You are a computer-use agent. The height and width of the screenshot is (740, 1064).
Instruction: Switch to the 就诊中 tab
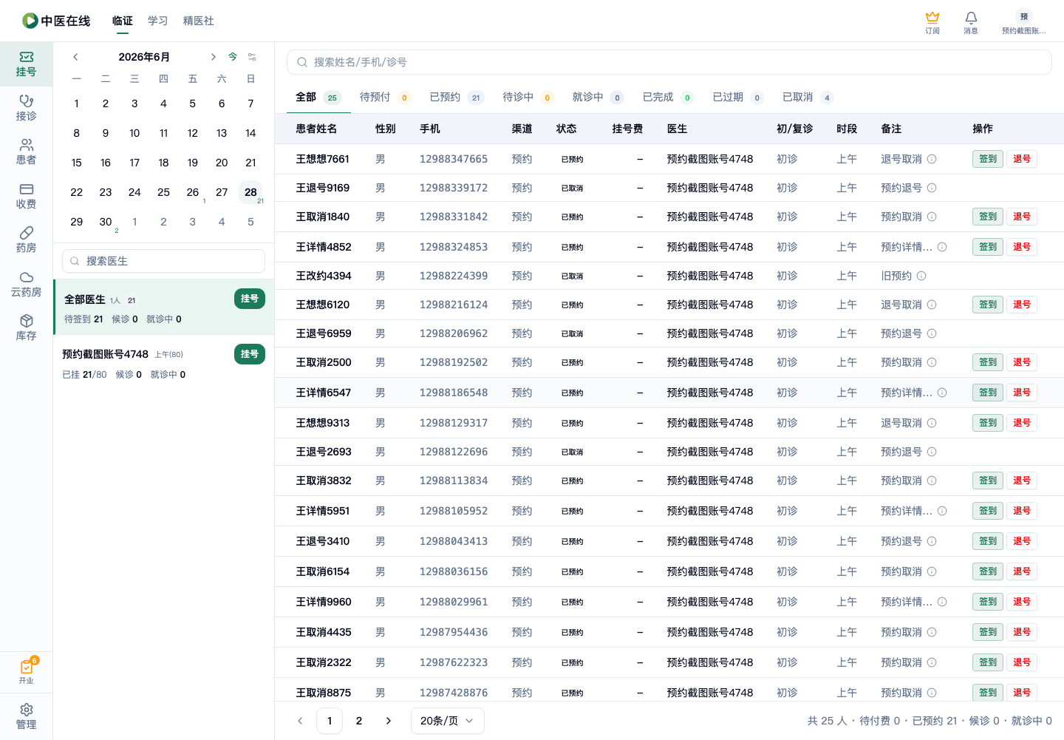598,97
